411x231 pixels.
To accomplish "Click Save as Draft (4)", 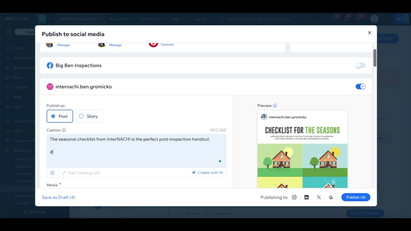I will pos(58,197).
